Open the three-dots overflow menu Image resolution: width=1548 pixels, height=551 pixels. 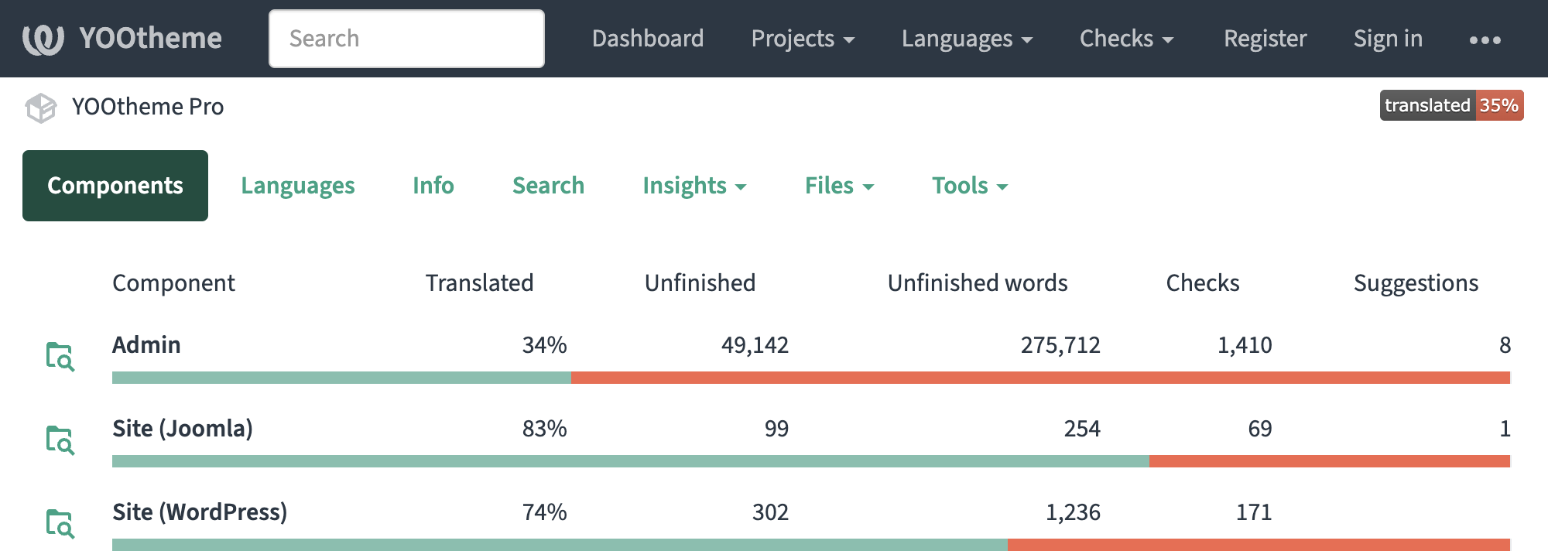1485,39
